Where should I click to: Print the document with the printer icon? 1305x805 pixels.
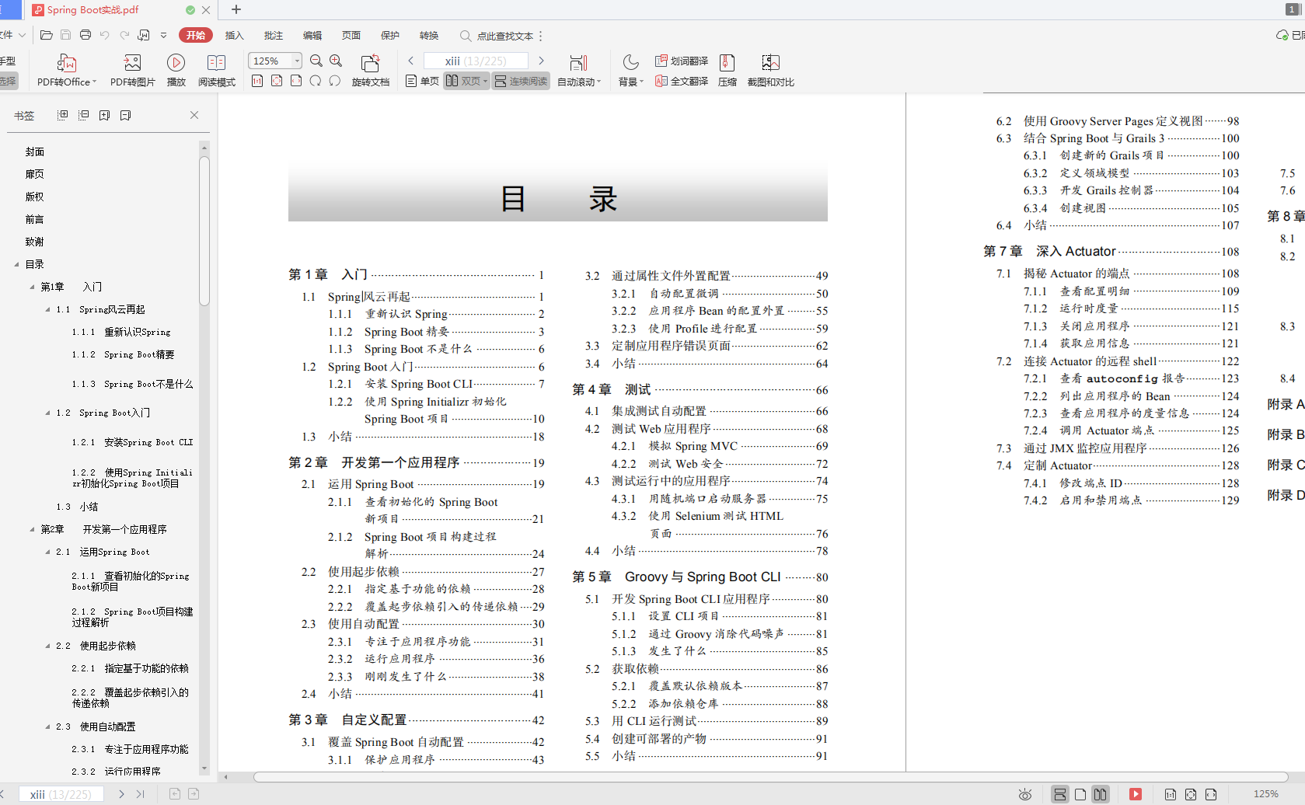tap(85, 35)
